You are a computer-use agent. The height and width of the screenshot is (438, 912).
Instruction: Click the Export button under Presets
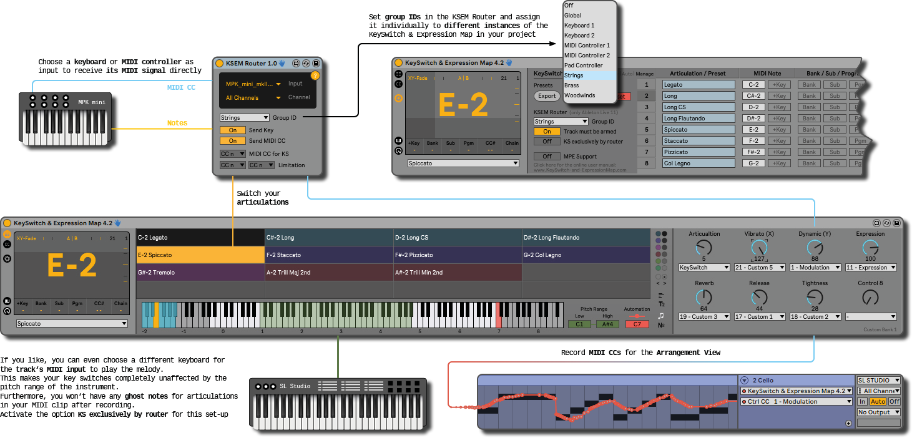click(547, 96)
